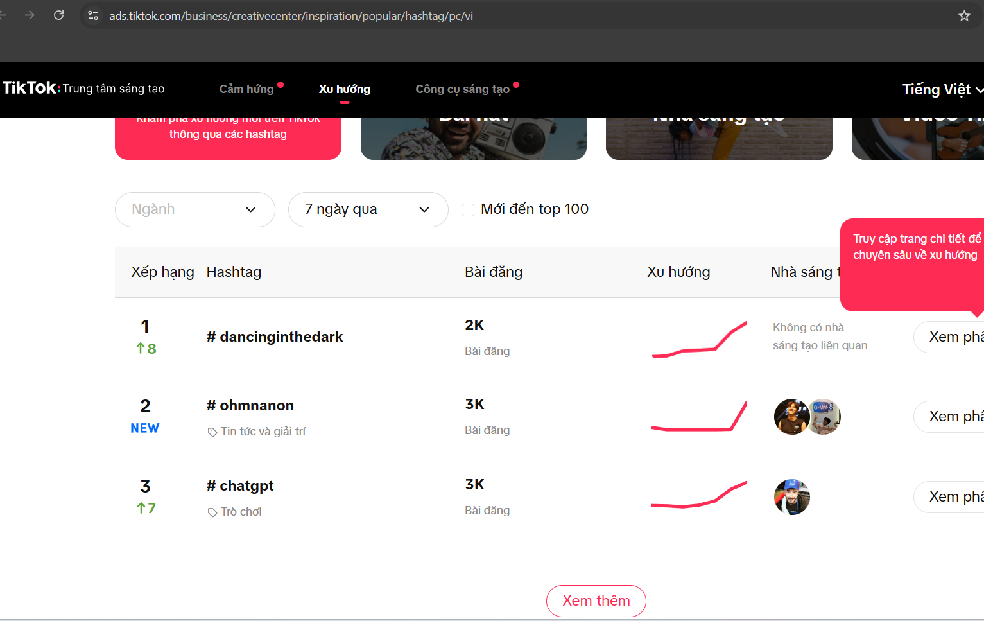Click the Trò chơi category label
This screenshot has width=984, height=621.
241,512
